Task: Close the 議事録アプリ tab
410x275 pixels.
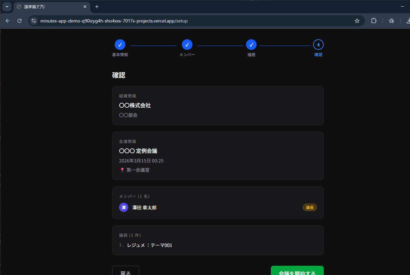Action: 85,7
